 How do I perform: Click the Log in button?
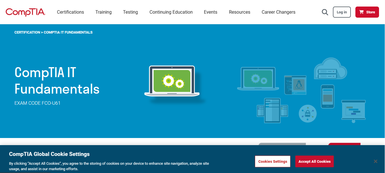[342, 12]
